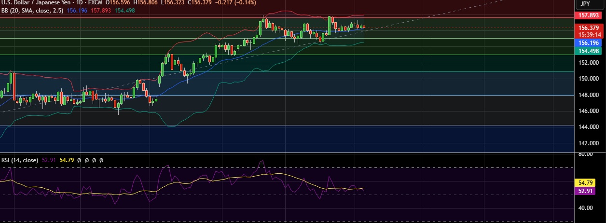Select the BB (20, SMA, close, 2.5) indicator legend

pyautogui.click(x=33, y=10)
